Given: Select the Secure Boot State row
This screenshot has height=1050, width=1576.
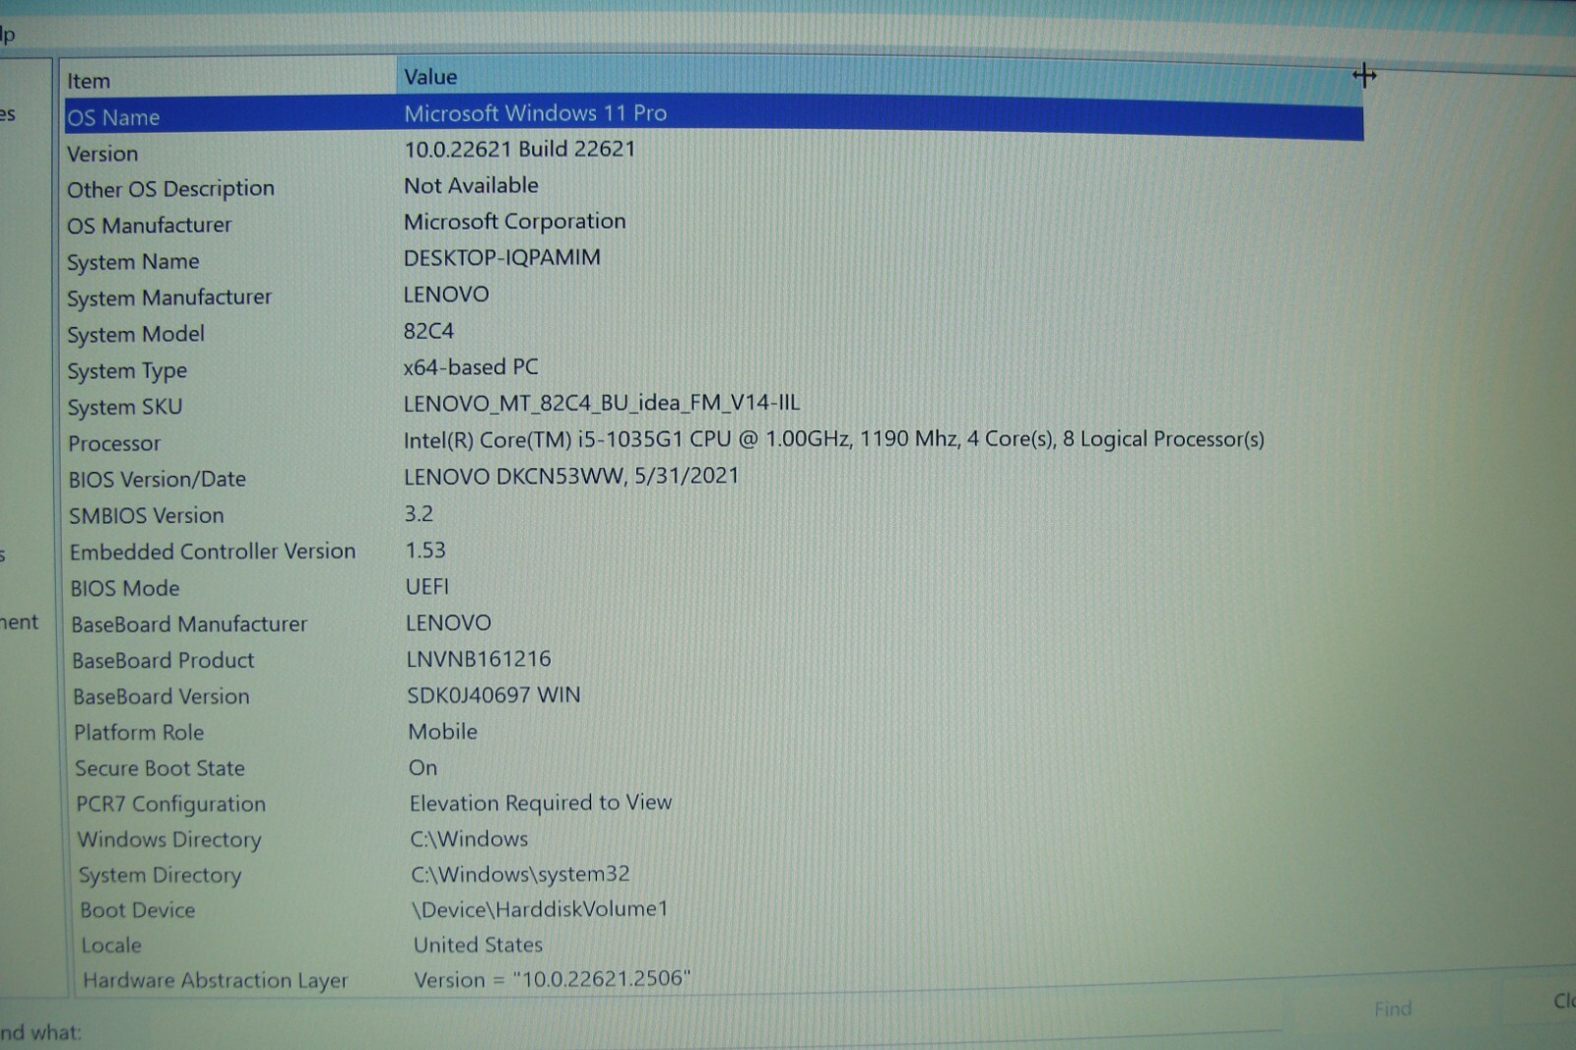Looking at the screenshot, I should tap(160, 768).
